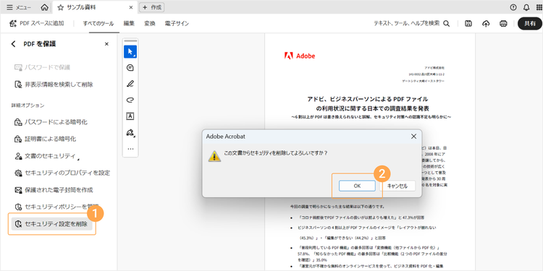
Task: Click the 作成 new tab button
Action: point(152,7)
